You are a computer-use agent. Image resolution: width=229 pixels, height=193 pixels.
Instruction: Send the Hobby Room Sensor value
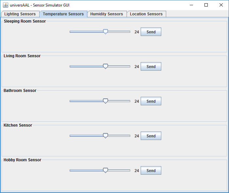point(151,170)
